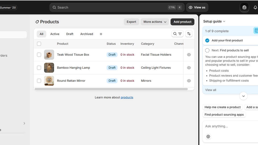Open the Round Rattan Mirror product name
258x145 pixels.
[x=71, y=81]
